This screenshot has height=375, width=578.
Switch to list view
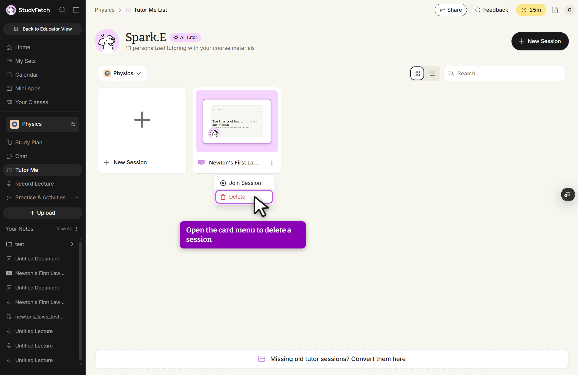click(432, 73)
